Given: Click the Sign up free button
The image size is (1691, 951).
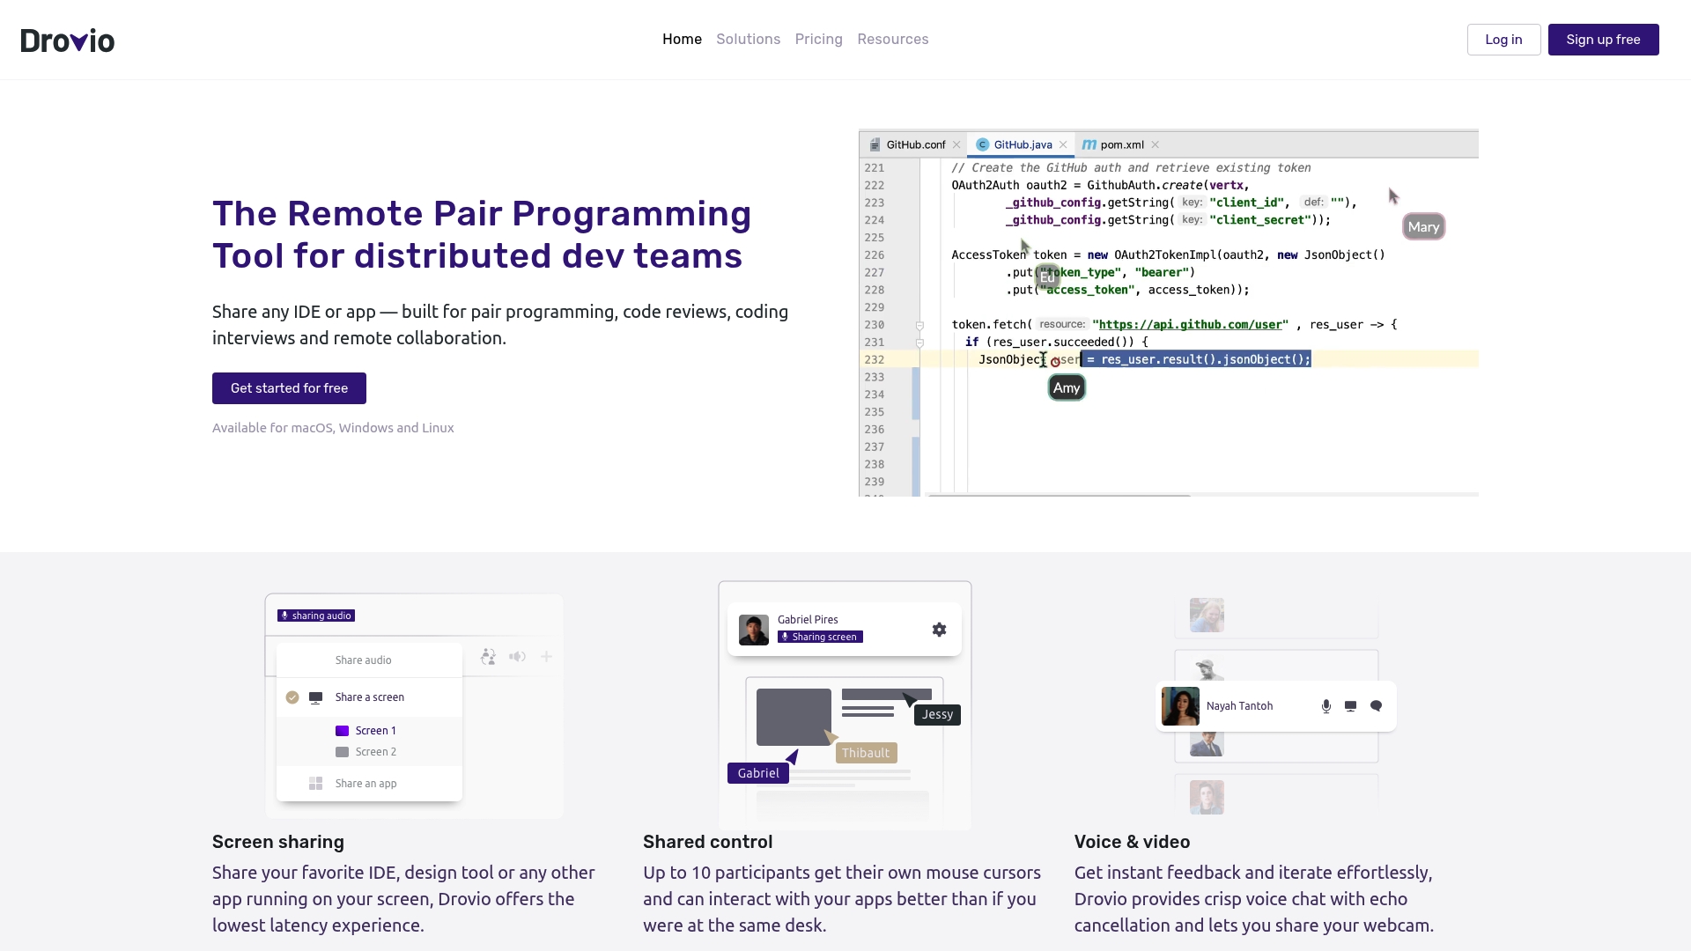Looking at the screenshot, I should [x=1603, y=40].
